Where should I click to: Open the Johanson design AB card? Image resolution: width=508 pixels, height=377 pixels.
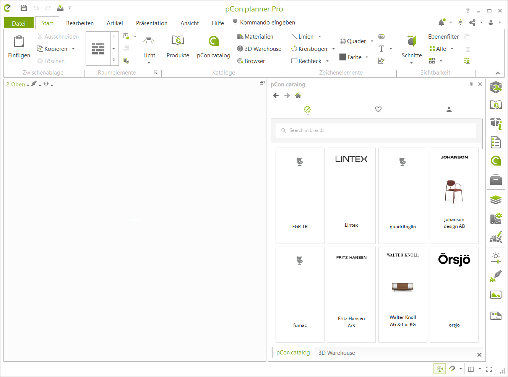[x=454, y=196]
